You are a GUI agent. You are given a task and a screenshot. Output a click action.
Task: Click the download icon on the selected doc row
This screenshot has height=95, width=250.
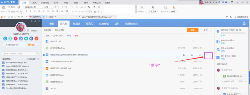pyautogui.click(x=200, y=55)
